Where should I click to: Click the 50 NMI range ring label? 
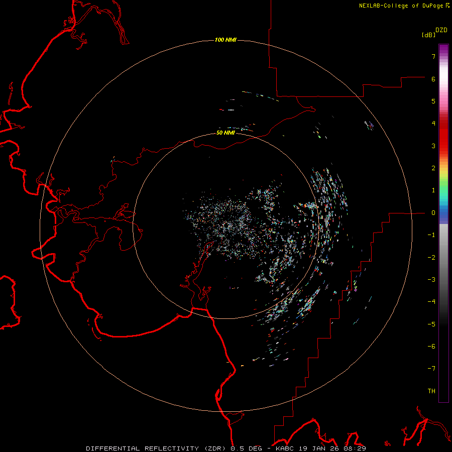[x=225, y=133]
